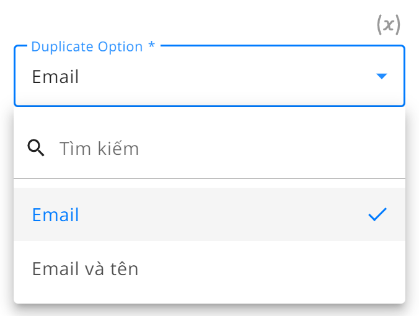Click the selected-item tick mark icon
This screenshot has width=419, height=316.
tap(377, 214)
